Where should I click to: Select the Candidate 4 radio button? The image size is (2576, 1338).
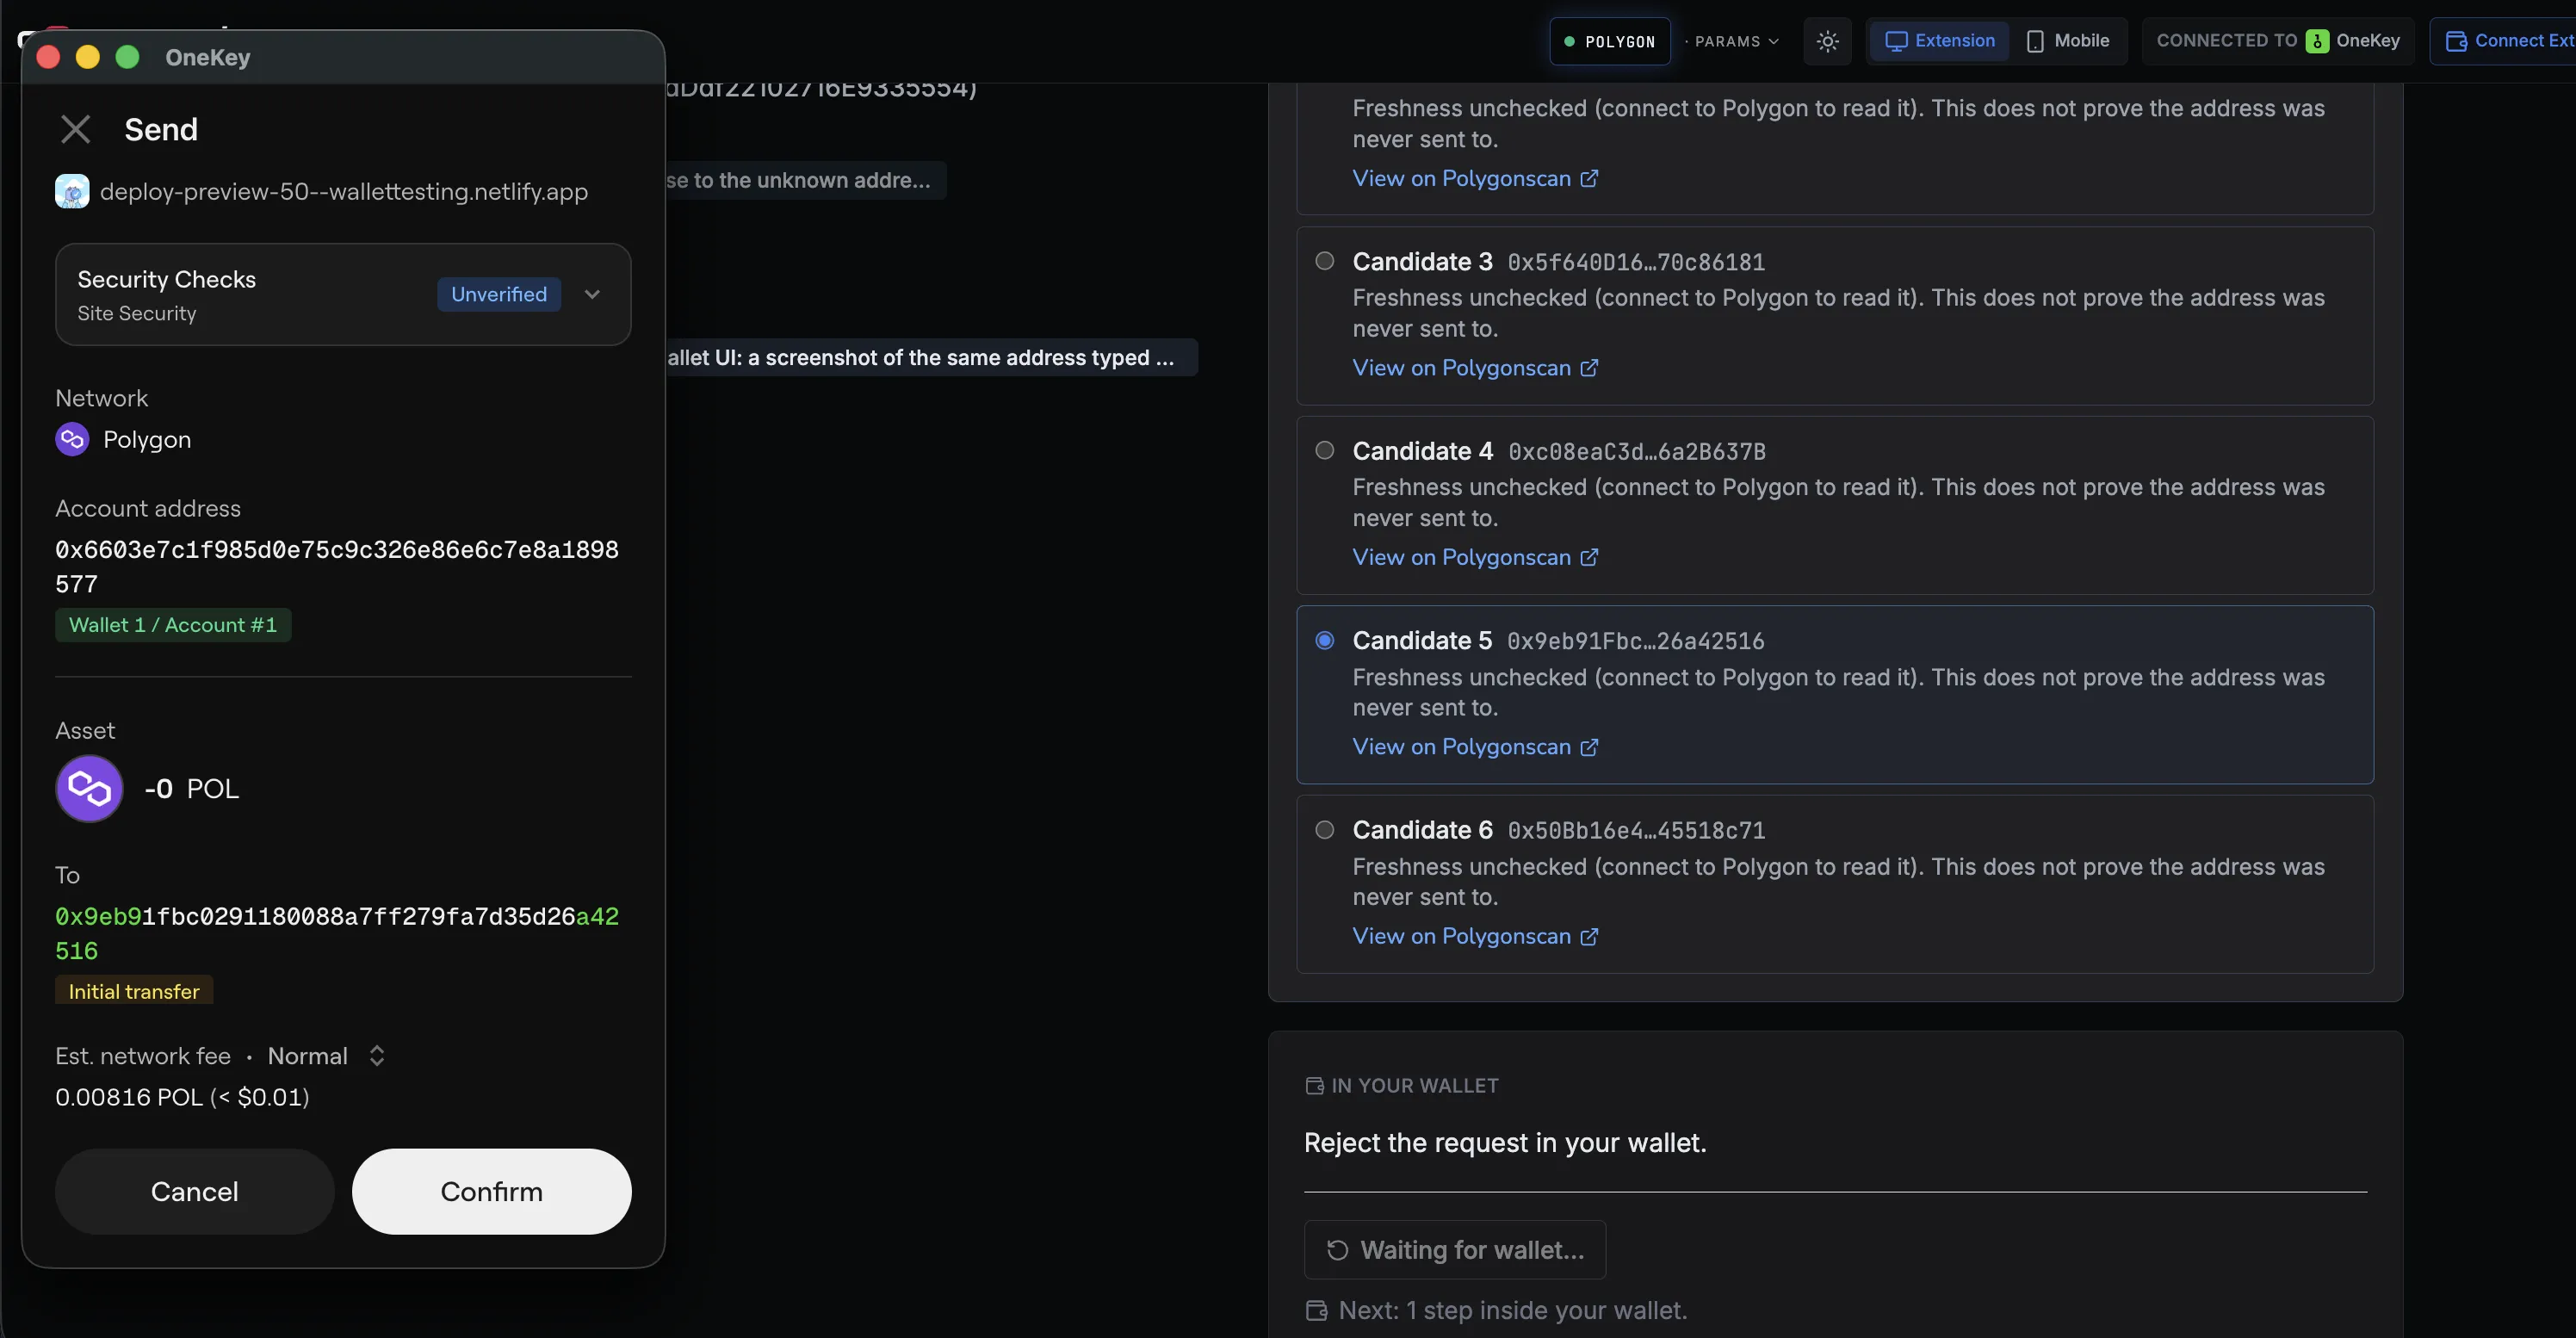(x=1325, y=450)
